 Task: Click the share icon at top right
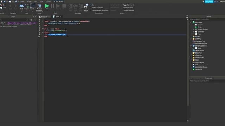point(218,1)
